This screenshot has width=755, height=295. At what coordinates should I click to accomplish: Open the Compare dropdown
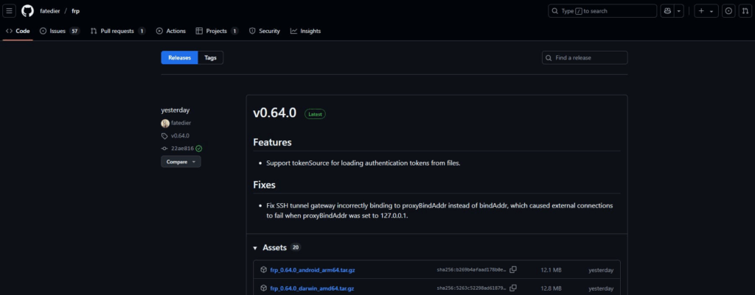(181, 162)
